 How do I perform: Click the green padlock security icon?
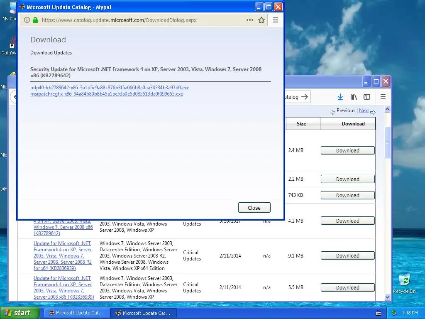pyautogui.click(x=35, y=20)
